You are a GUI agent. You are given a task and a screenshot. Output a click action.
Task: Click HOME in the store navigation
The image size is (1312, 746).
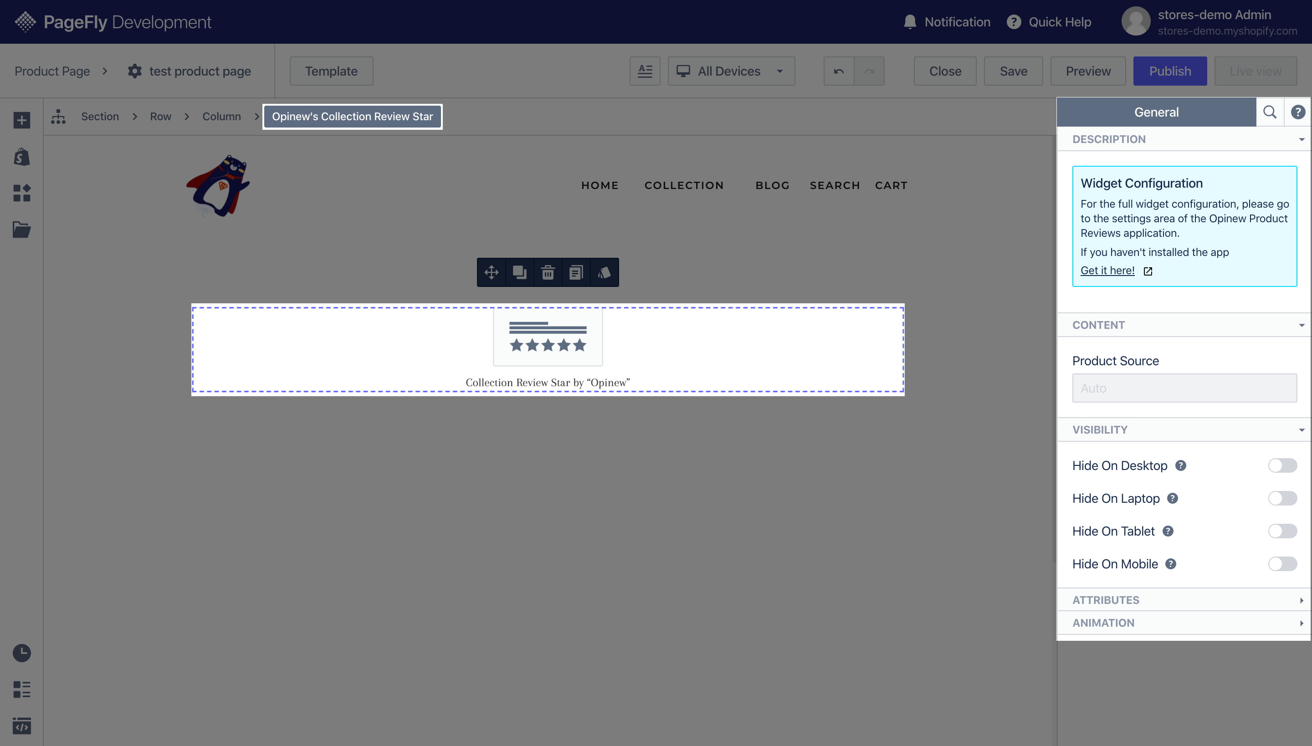coord(600,185)
